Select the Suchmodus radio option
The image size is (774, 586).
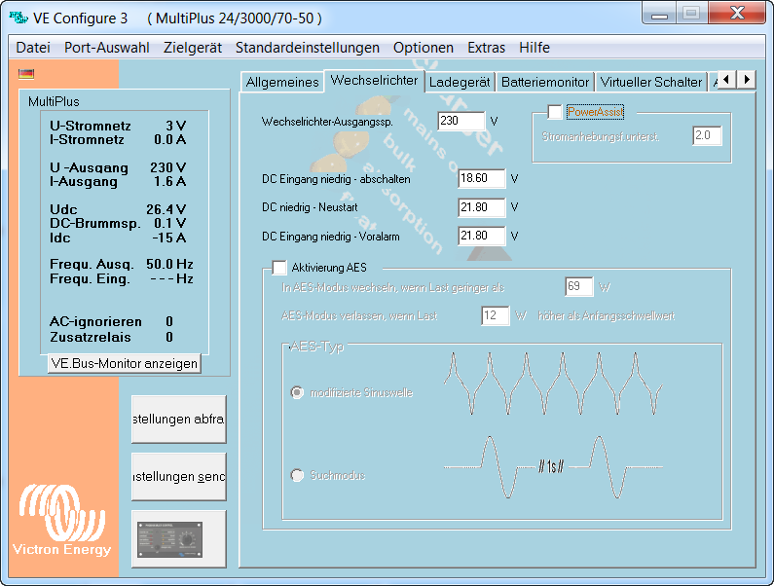pos(298,475)
